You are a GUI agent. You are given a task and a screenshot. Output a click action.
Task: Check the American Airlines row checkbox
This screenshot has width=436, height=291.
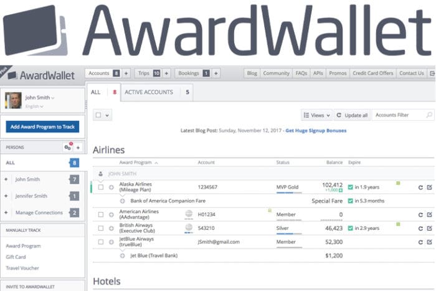(x=101, y=214)
